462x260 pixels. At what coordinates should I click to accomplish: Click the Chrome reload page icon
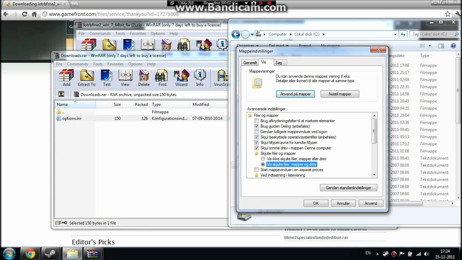tap(25, 14)
